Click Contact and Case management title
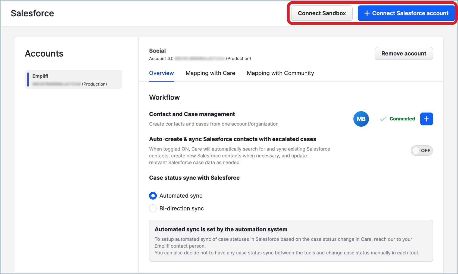 192,114
